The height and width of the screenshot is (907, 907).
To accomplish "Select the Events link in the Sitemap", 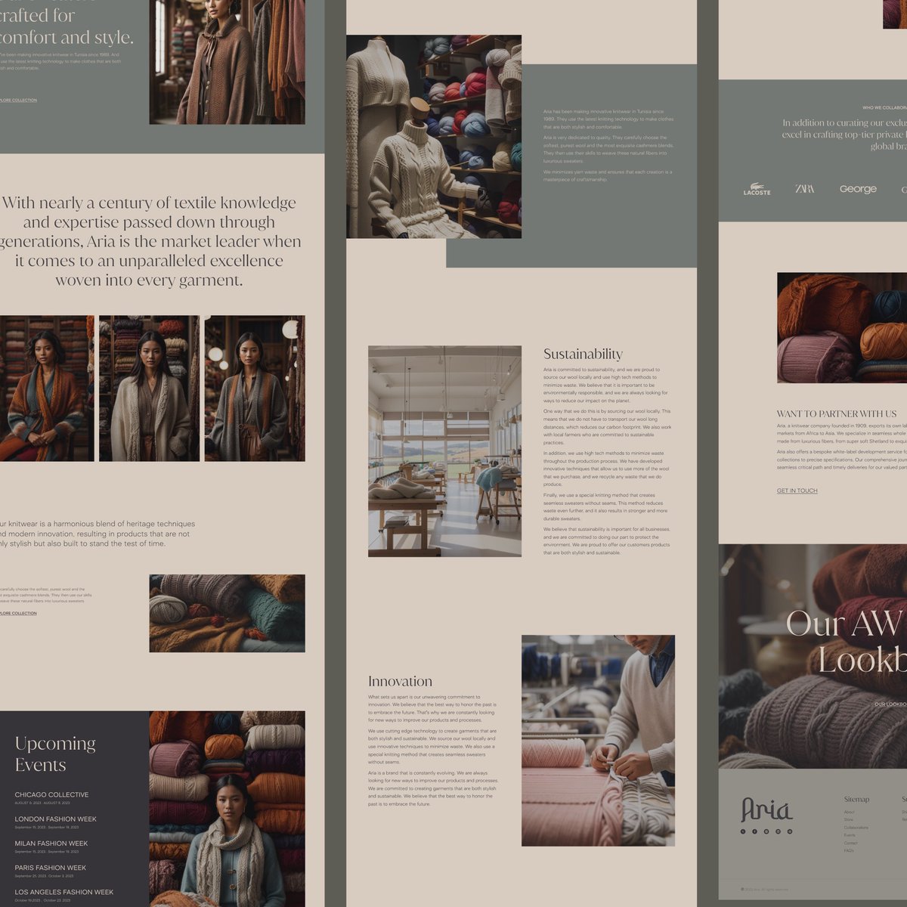I will pyautogui.click(x=850, y=835).
